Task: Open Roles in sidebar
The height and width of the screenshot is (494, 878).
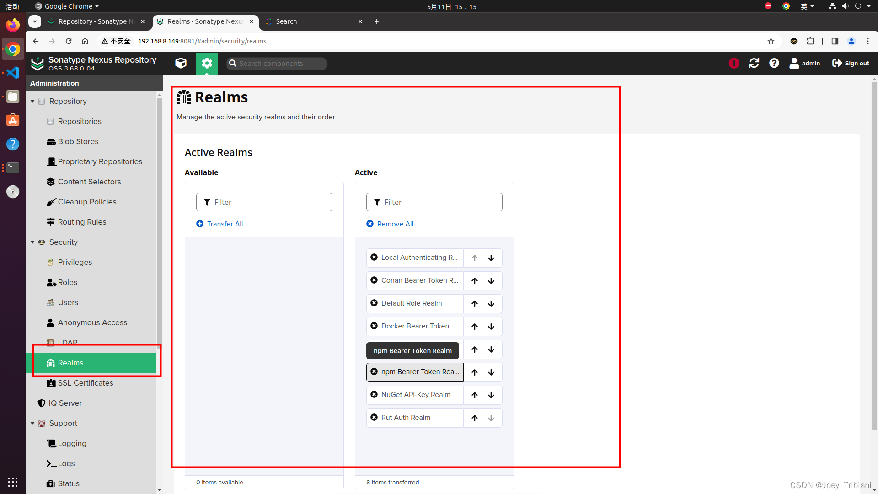Action: click(x=67, y=282)
